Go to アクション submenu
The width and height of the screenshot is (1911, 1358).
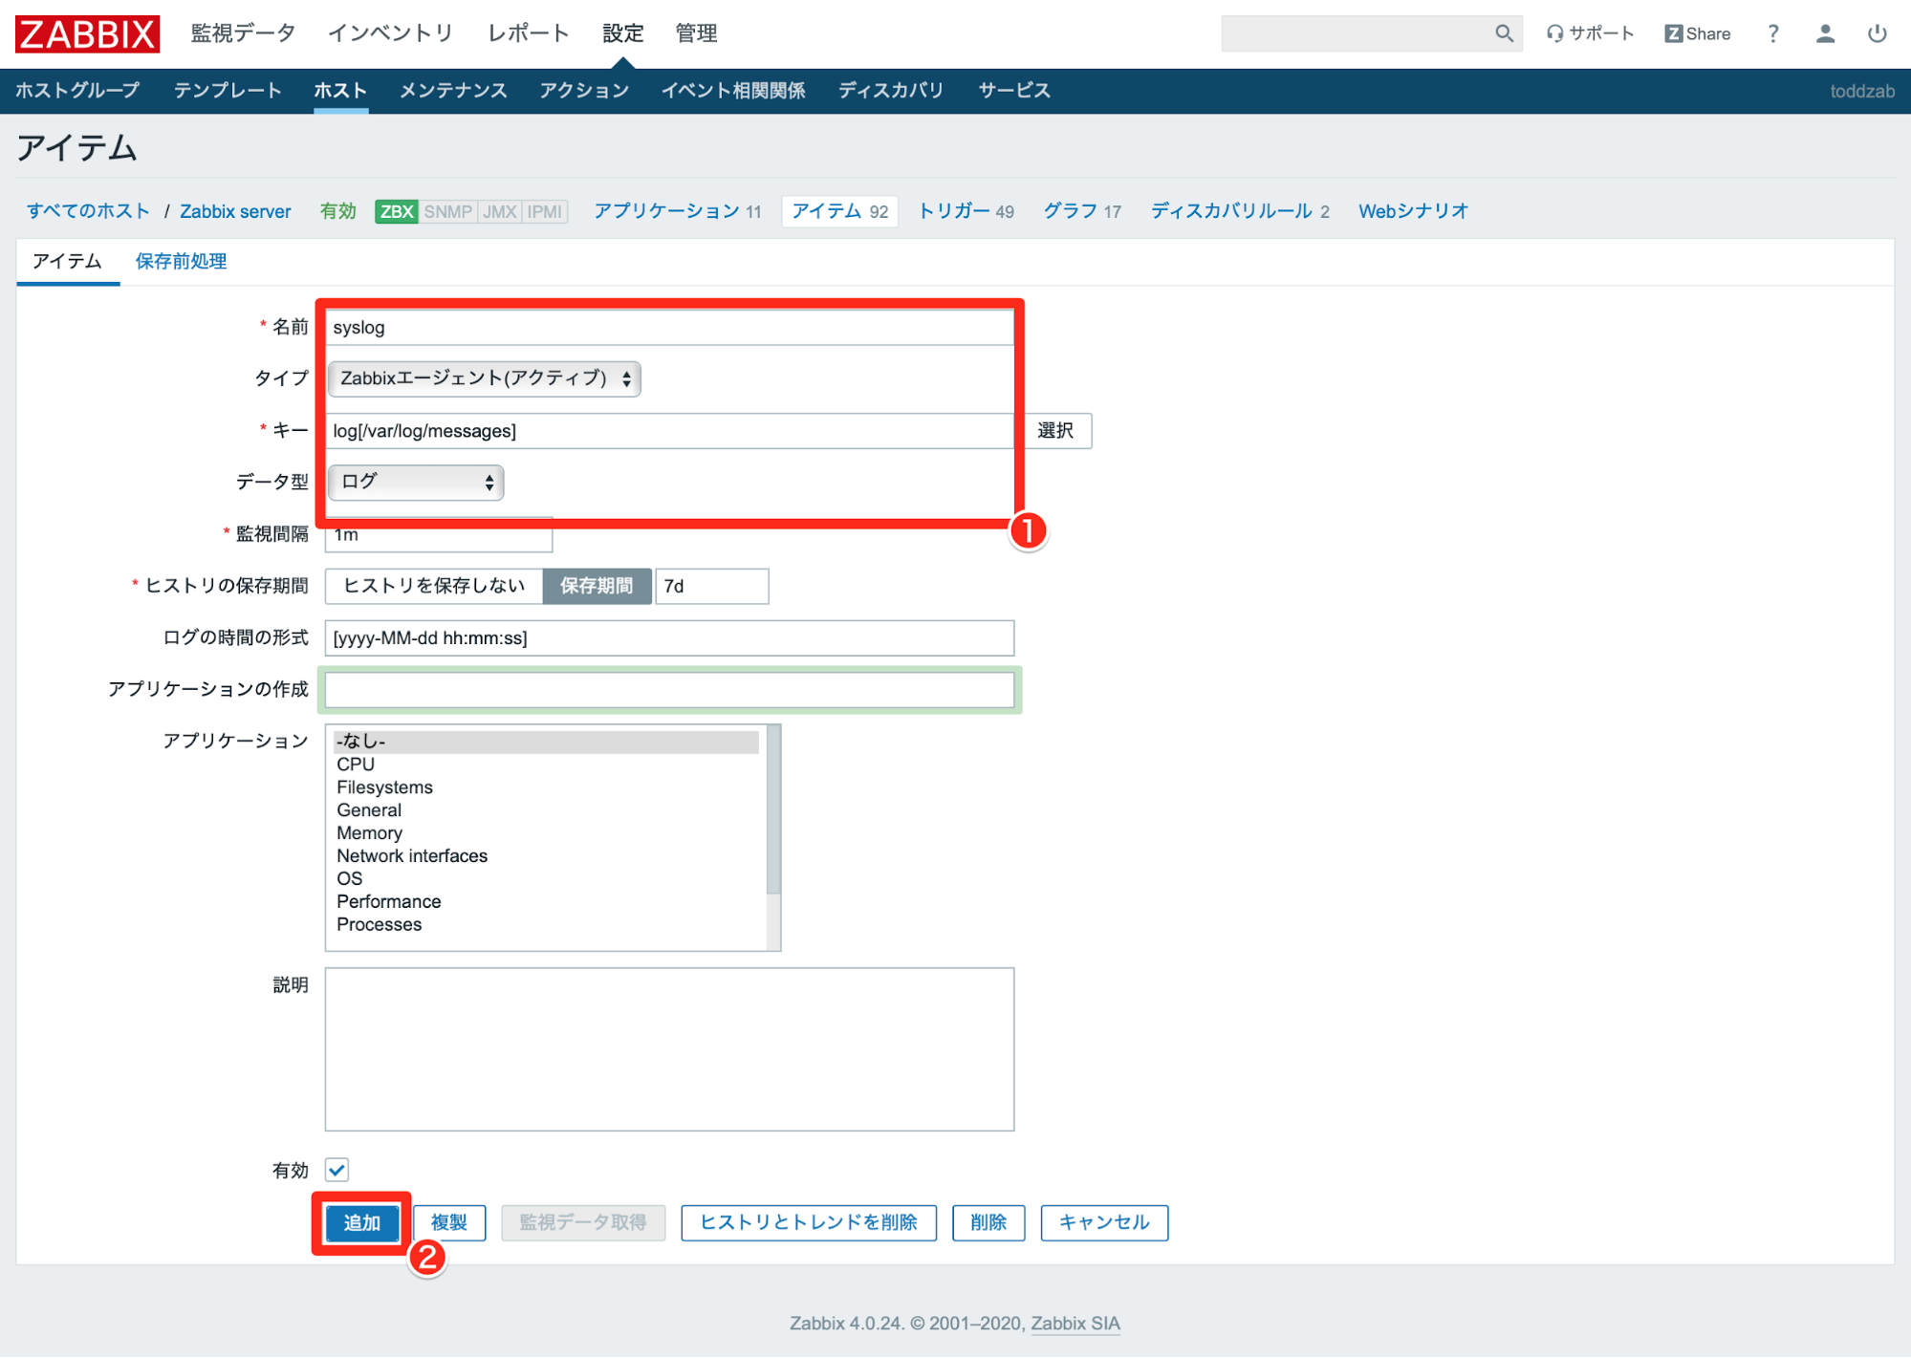584,91
